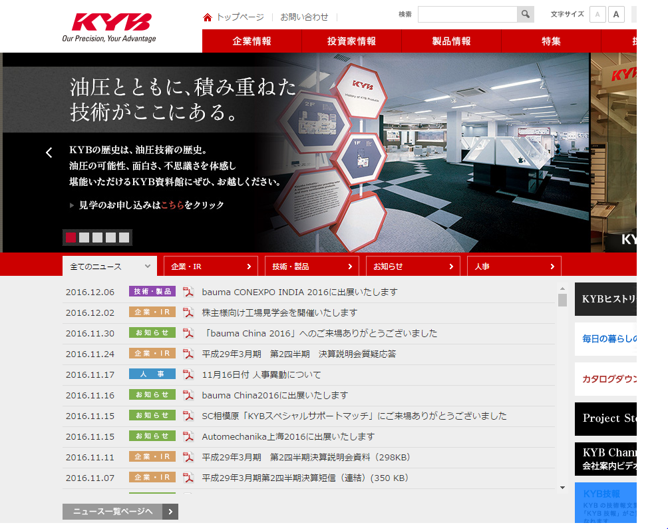Screen dimensions: 668x529
Task: Jump to the third carousel slide indicator
Action: [98, 237]
